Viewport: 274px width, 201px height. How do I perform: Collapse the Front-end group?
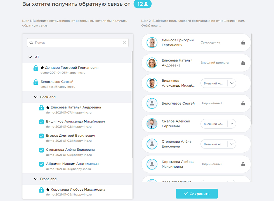[x=36, y=179]
